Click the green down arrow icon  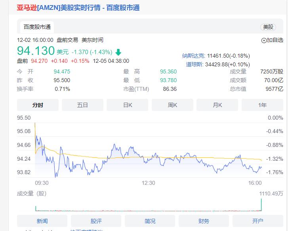pyautogui.click(x=118, y=52)
